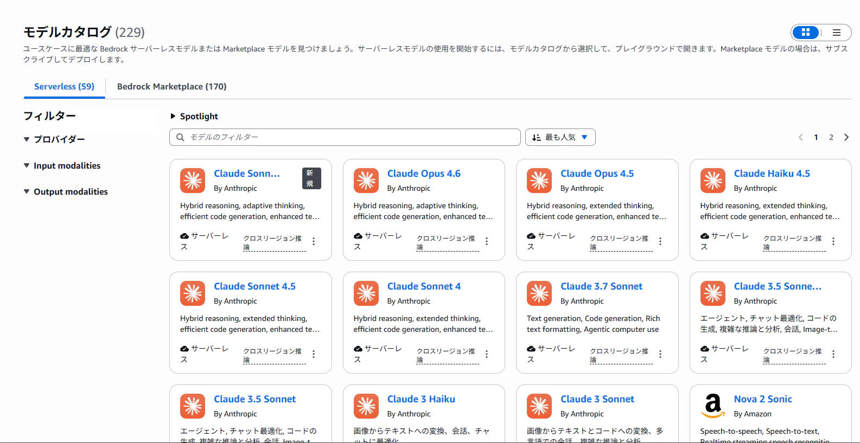This screenshot has height=443, width=860.
Task: Expand the Output modalities filter
Action: 66,192
